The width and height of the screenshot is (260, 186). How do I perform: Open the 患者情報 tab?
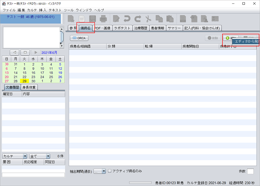tap(158, 28)
